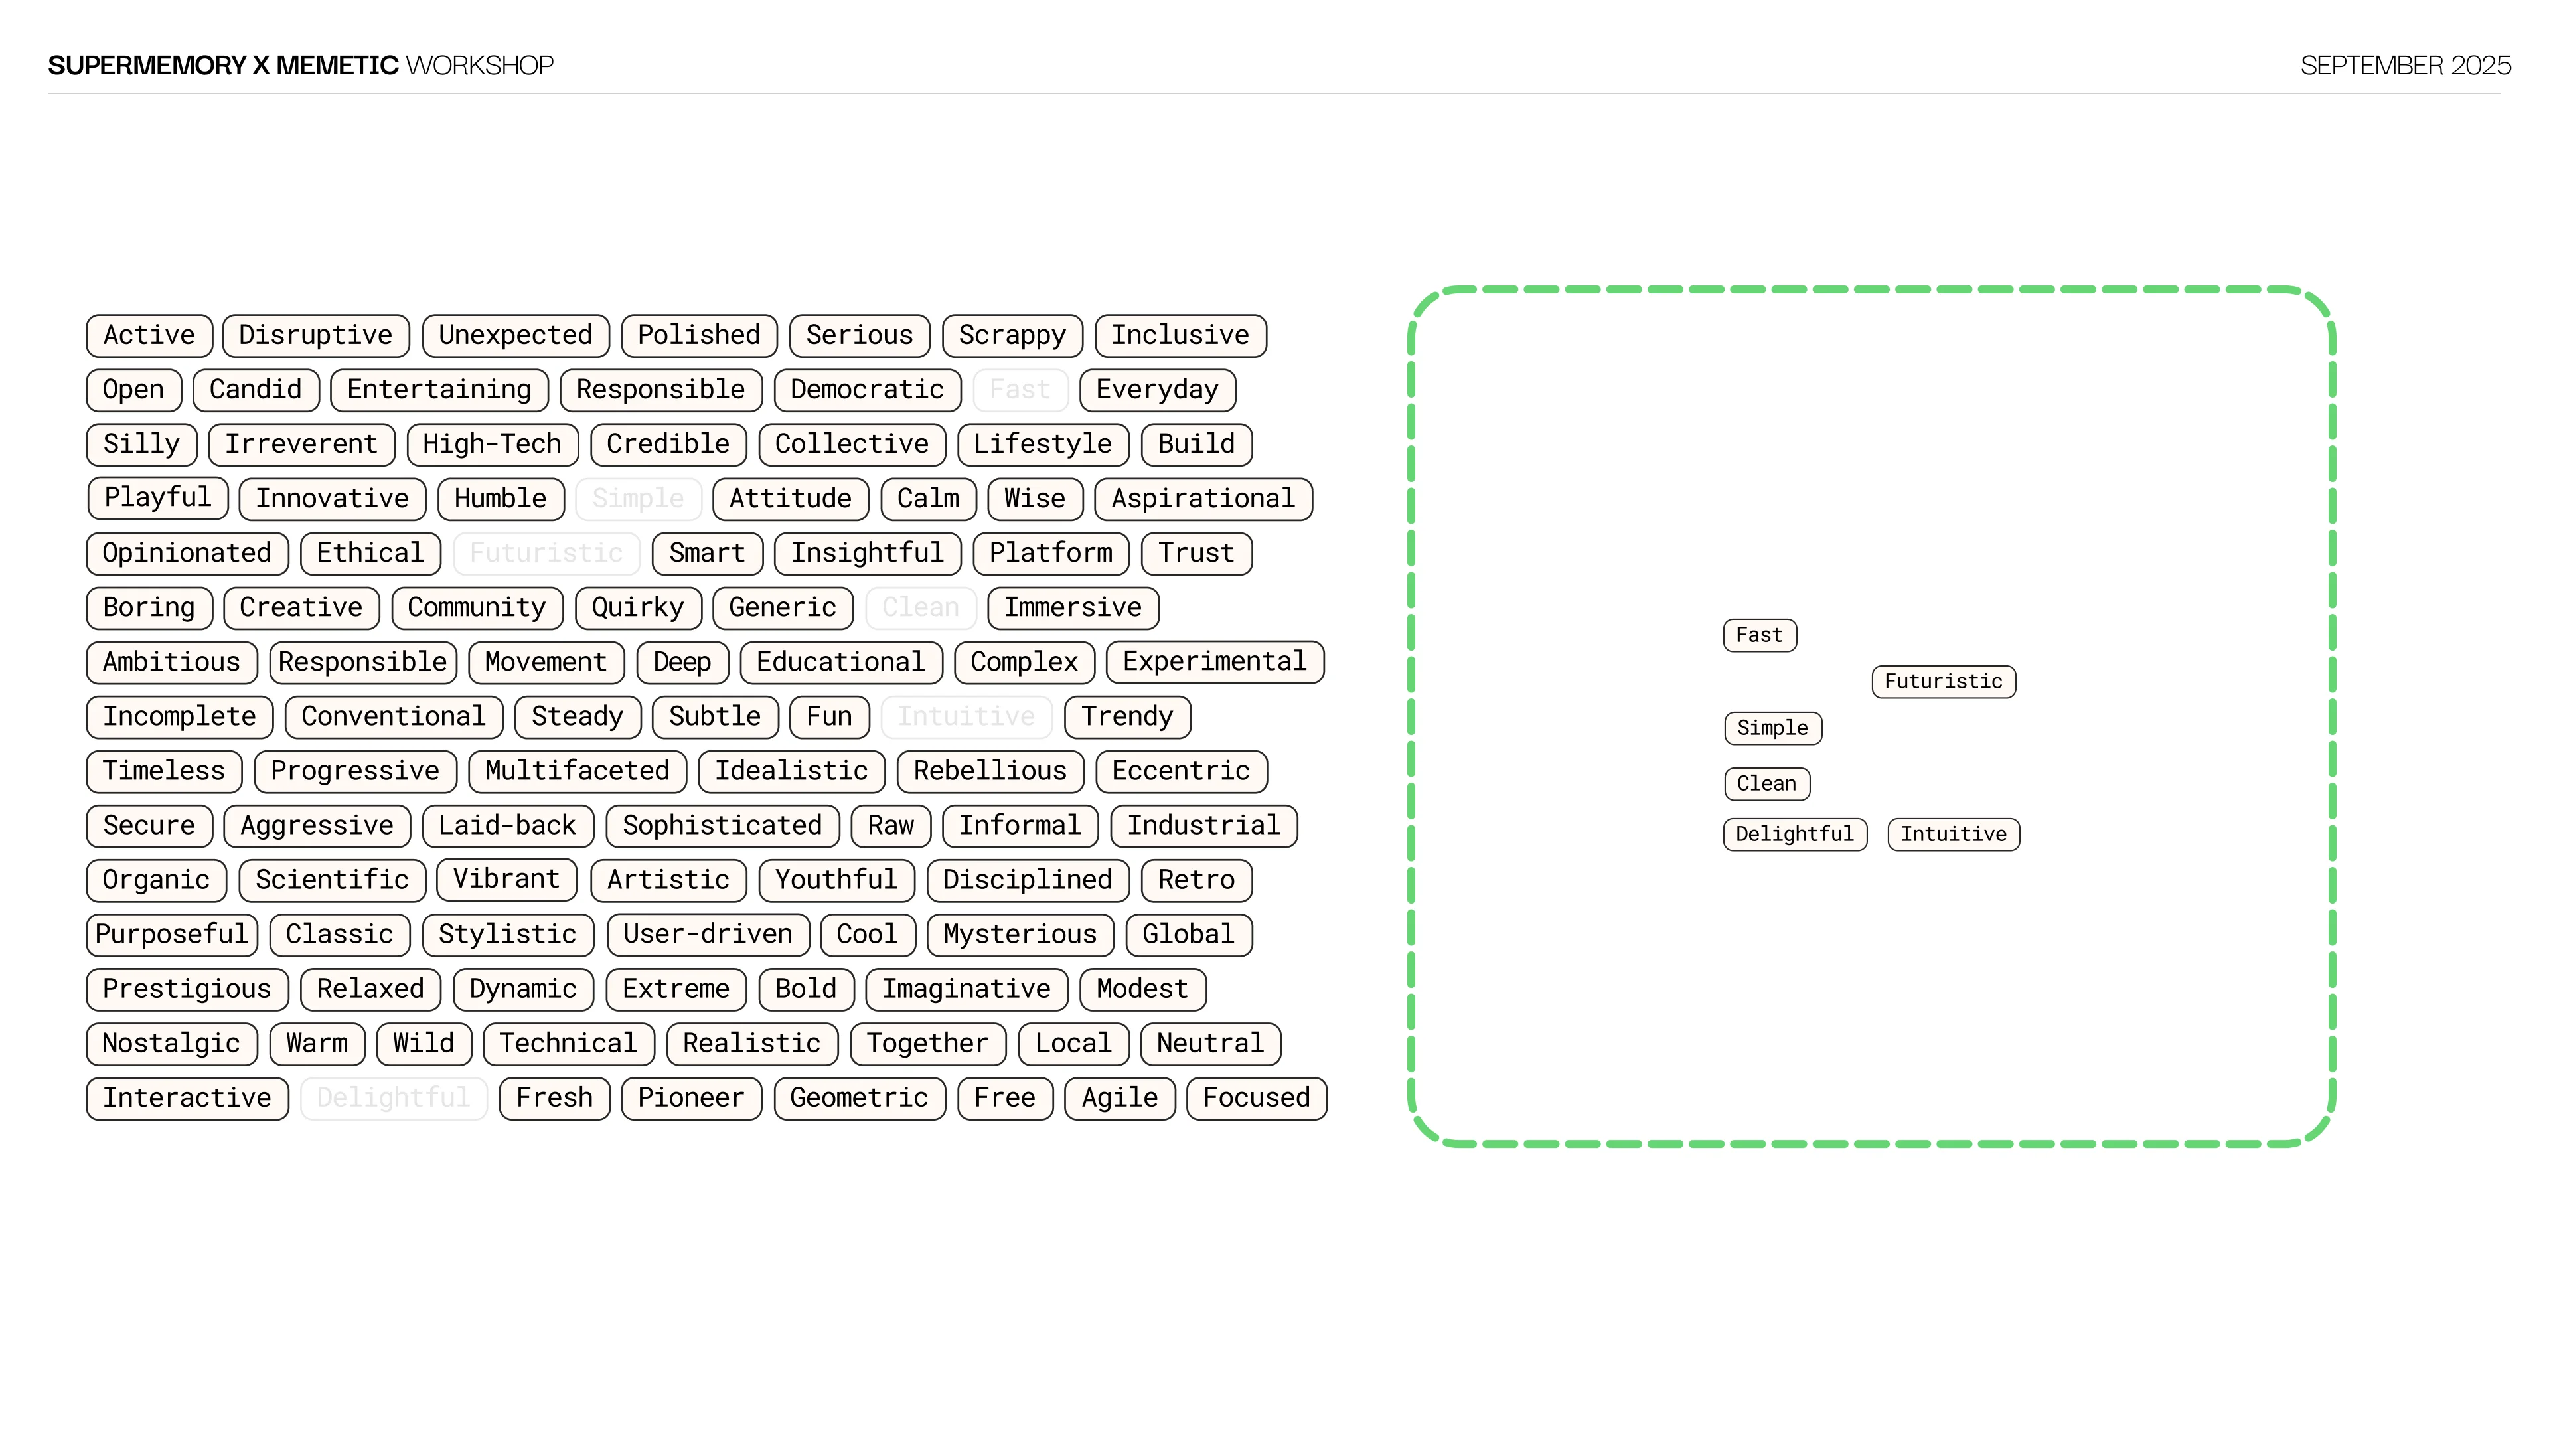Select the Simple tag in dashed area
Screen dimensions: 2549x1434
point(1771,728)
